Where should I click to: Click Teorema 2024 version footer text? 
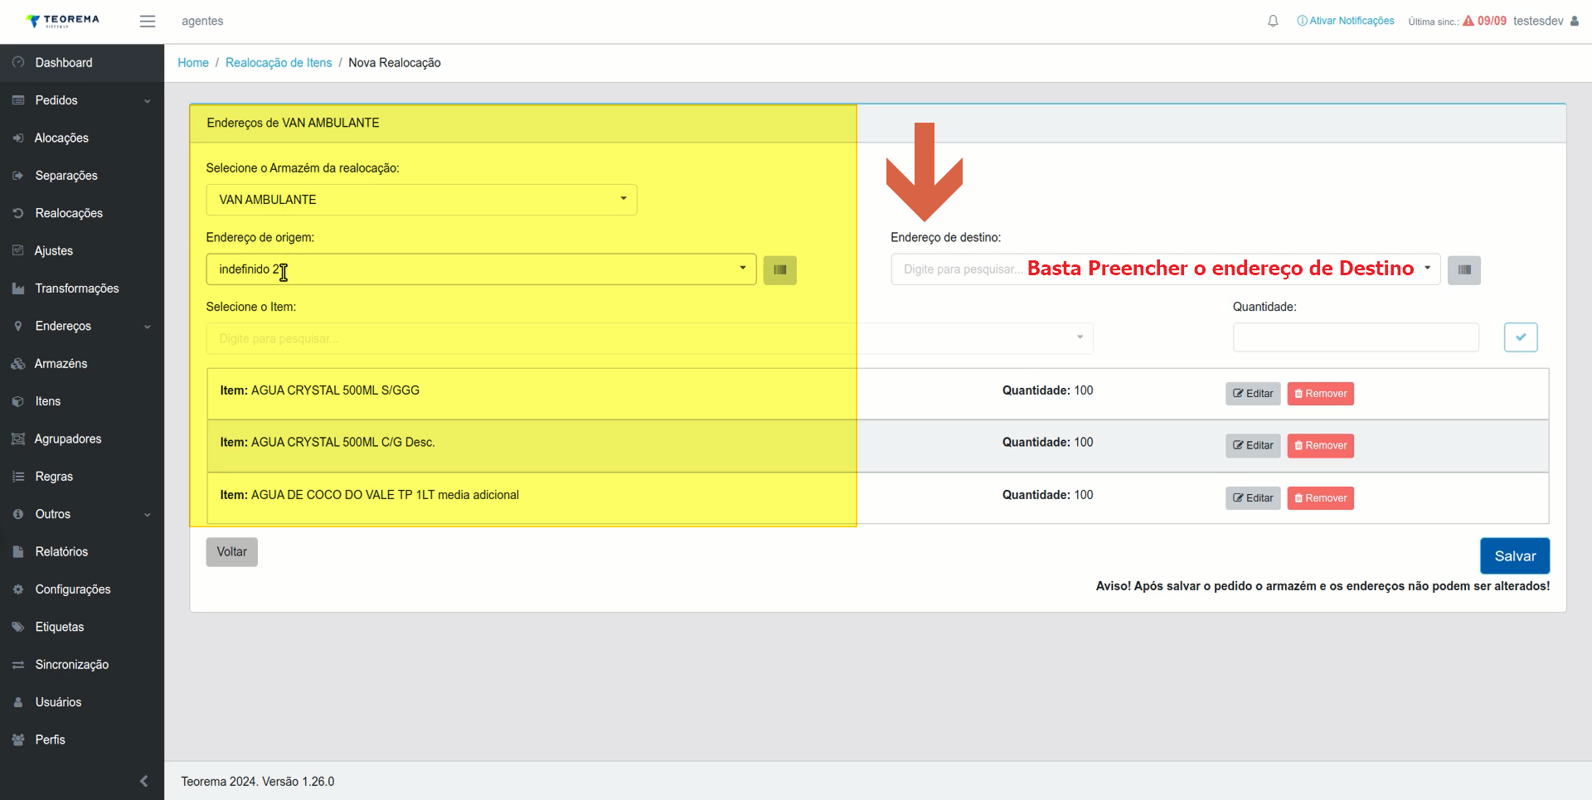[258, 782]
